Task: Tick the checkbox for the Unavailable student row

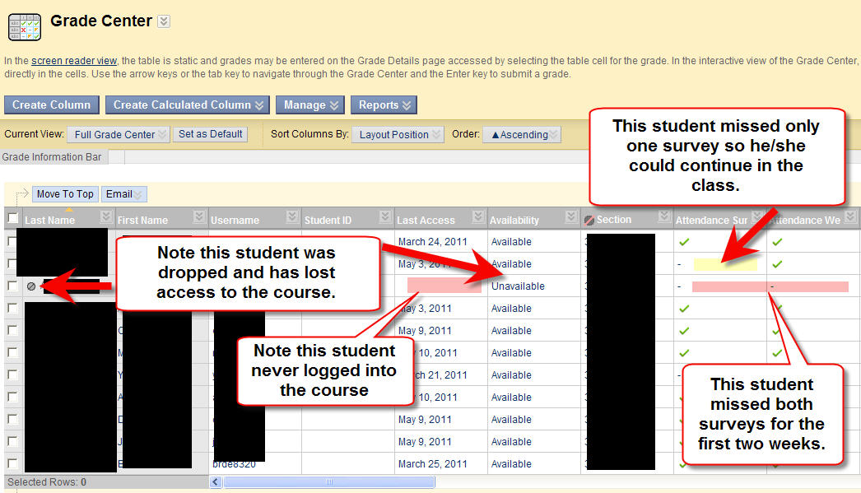Action: coord(12,286)
